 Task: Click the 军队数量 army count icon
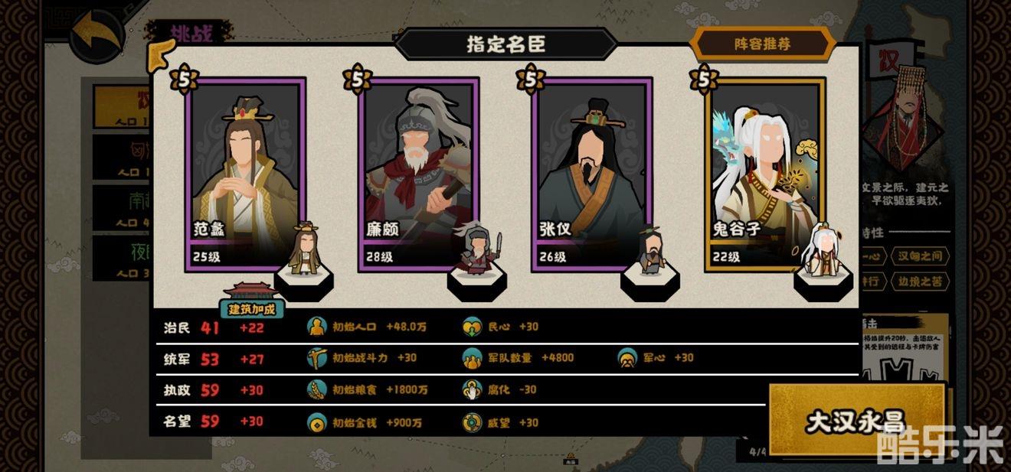473,358
